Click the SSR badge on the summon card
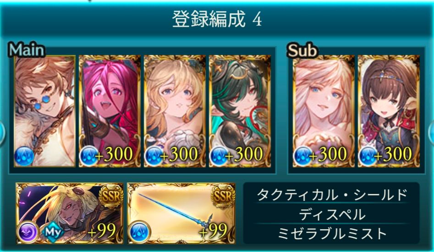The height and width of the screenshot is (252, 434). tap(111, 196)
